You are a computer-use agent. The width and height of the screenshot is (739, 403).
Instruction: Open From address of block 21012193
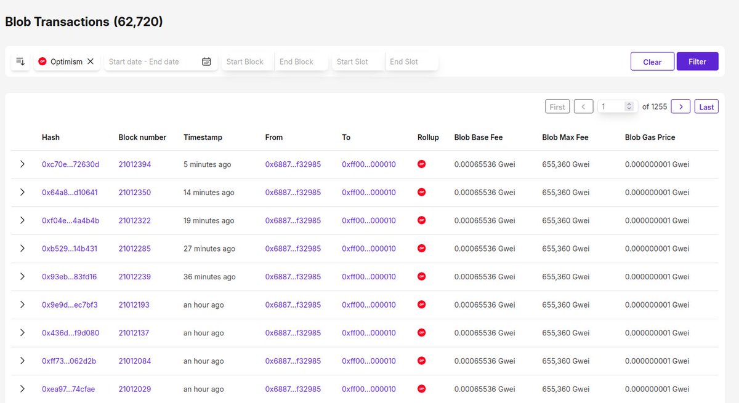pyautogui.click(x=293, y=305)
